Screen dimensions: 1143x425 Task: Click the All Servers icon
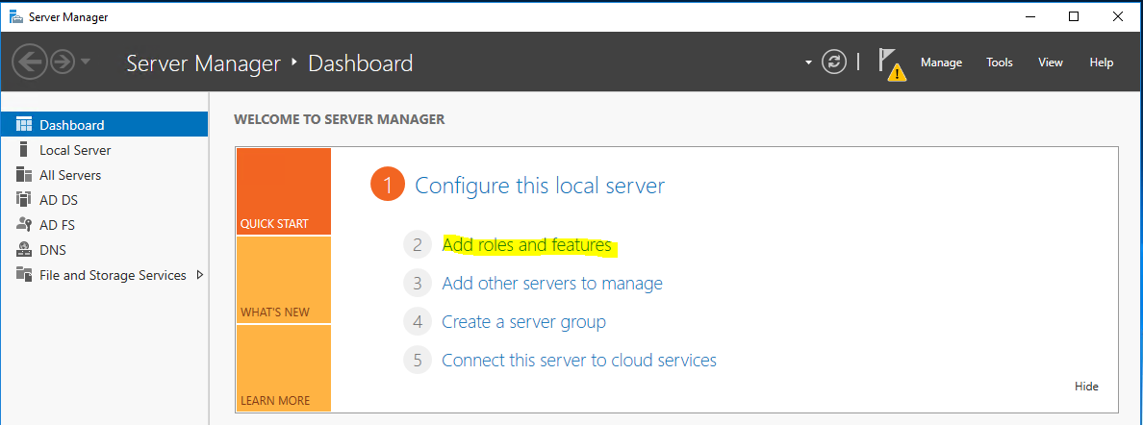tap(24, 175)
